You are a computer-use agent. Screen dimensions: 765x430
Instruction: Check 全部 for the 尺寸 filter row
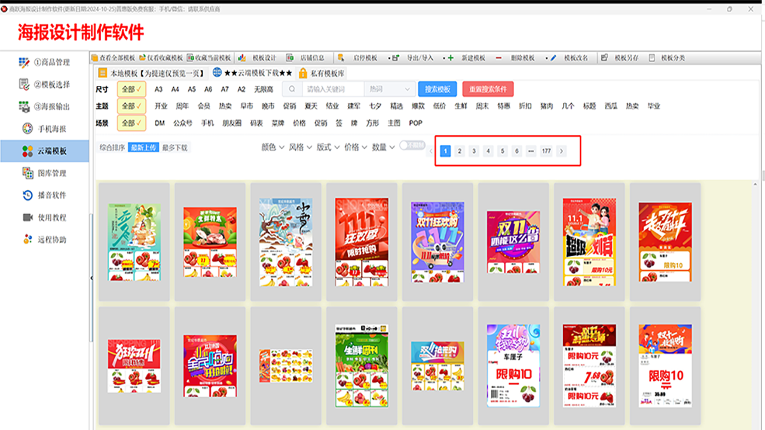[x=131, y=89]
